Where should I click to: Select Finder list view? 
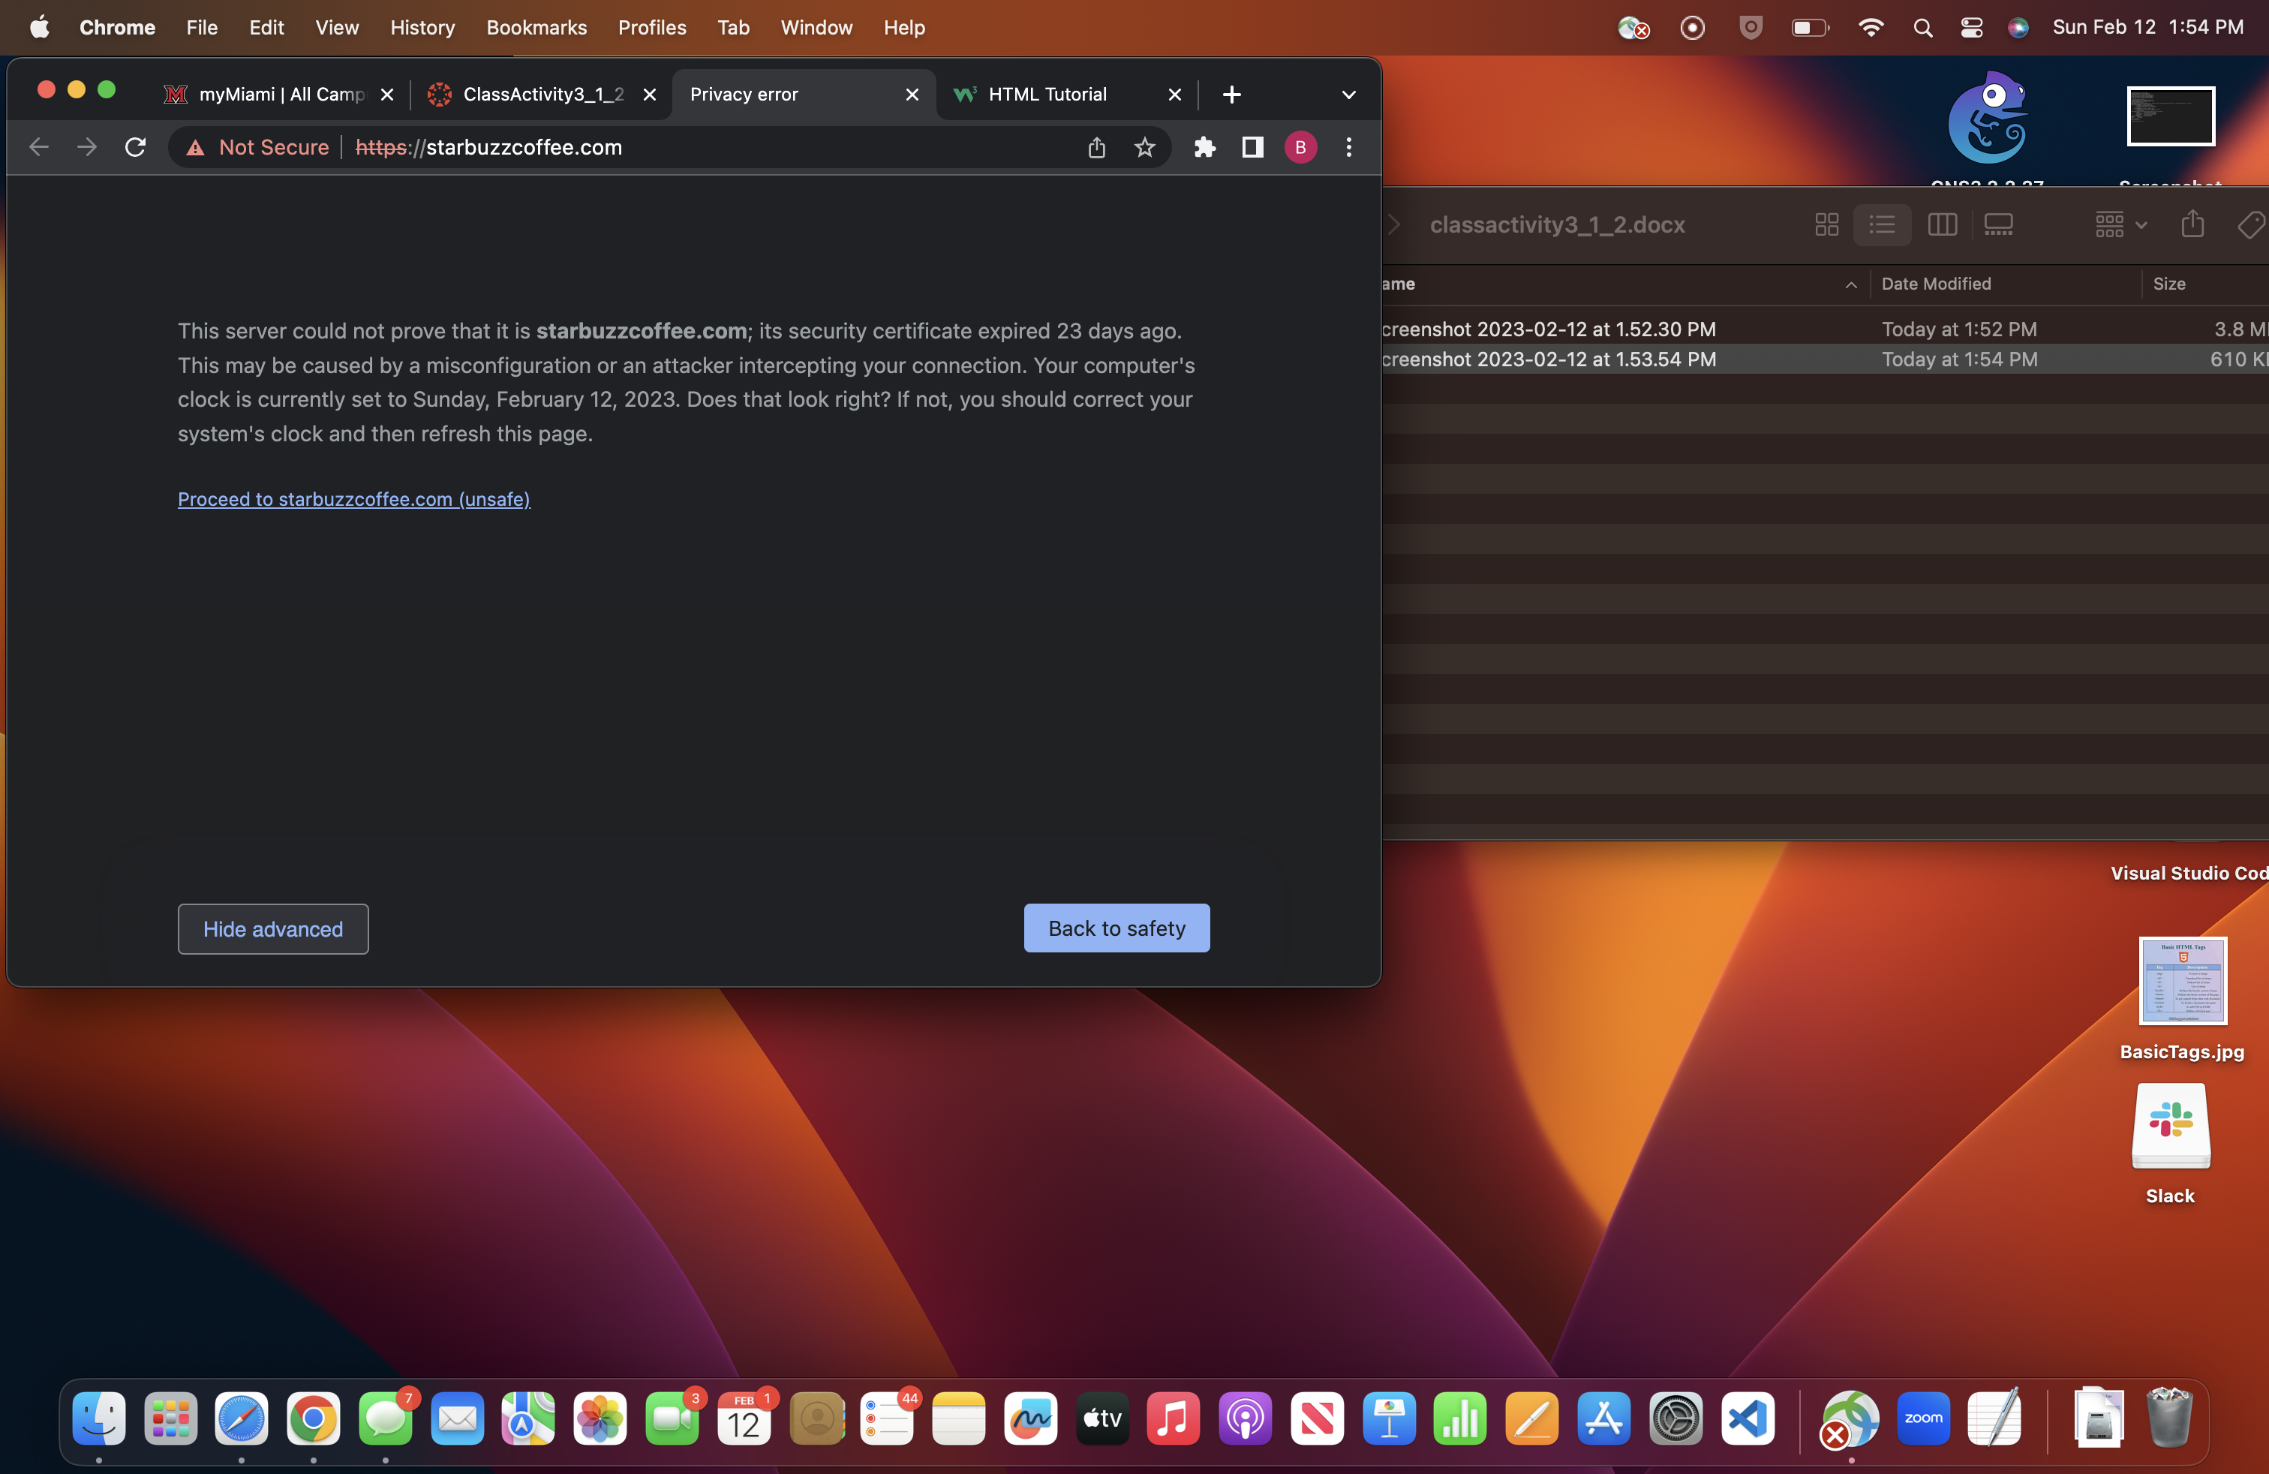pyautogui.click(x=1882, y=225)
